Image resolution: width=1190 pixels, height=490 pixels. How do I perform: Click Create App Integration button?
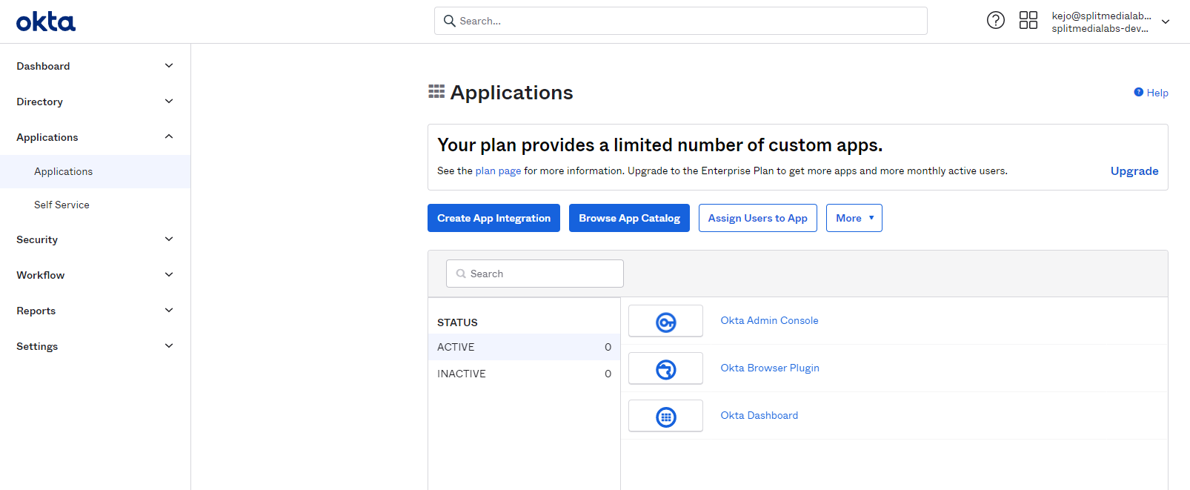493,218
